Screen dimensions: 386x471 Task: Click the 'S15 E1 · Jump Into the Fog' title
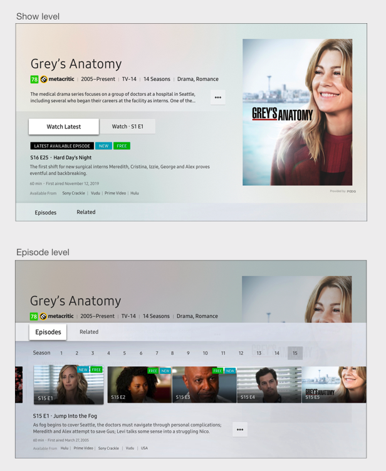65,416
